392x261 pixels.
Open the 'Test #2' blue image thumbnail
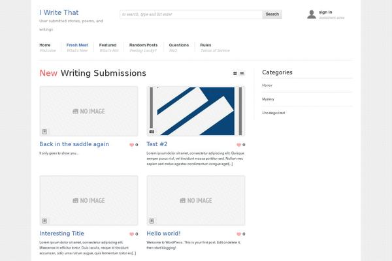click(x=196, y=111)
